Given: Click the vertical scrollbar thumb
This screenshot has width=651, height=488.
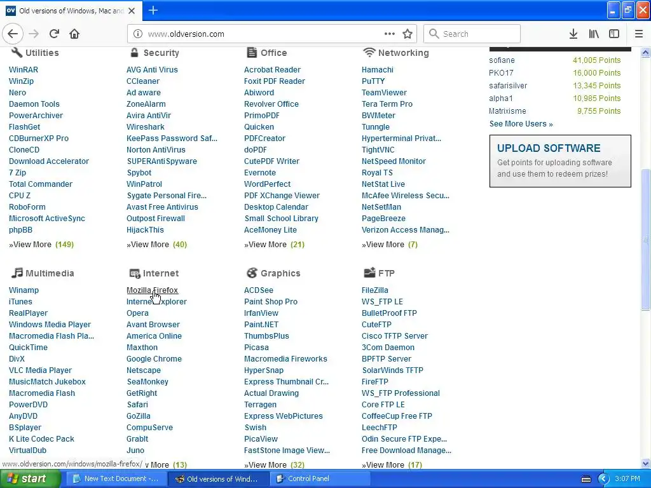Looking at the screenshot, I should 645,239.
